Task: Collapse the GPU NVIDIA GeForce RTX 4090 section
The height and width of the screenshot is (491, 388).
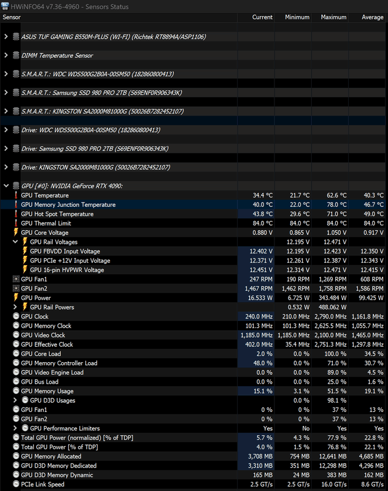Action: 6,186
